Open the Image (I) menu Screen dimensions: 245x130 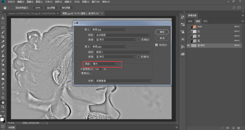pos(30,2)
